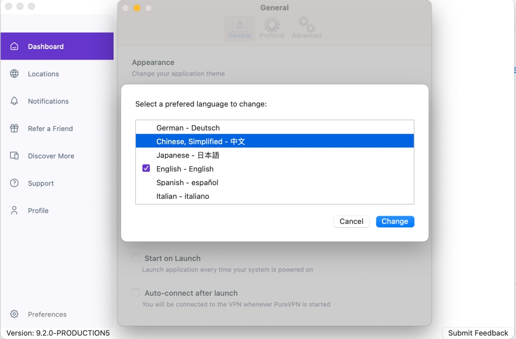Open Discover More section
This screenshot has width=516, height=339.
[57, 156]
